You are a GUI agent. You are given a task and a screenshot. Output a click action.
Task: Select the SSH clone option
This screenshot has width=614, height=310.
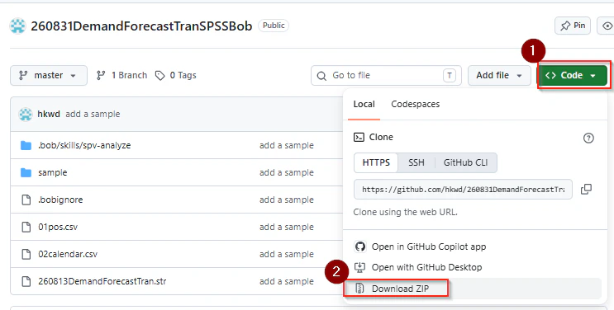416,162
